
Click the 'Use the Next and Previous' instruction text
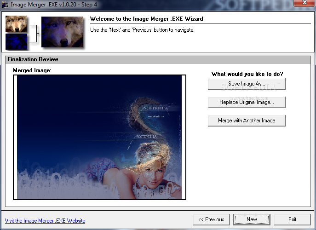tap(142, 30)
